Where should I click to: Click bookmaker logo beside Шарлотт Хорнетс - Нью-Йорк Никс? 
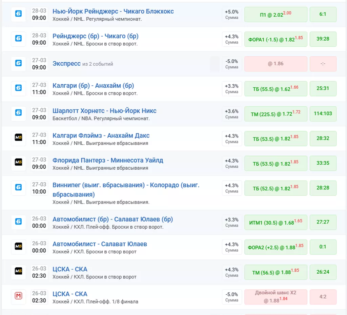tap(18, 113)
